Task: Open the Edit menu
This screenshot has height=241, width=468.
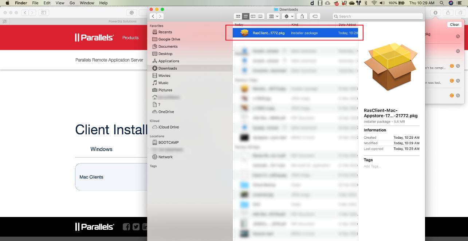Action: [47, 3]
